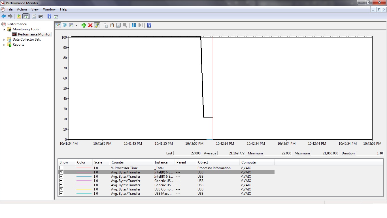Collapse the Monitoring Tools tree node
This screenshot has height=218, width=387.
4,29
